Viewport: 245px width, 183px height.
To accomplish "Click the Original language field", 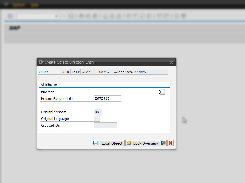I will pos(97,119).
